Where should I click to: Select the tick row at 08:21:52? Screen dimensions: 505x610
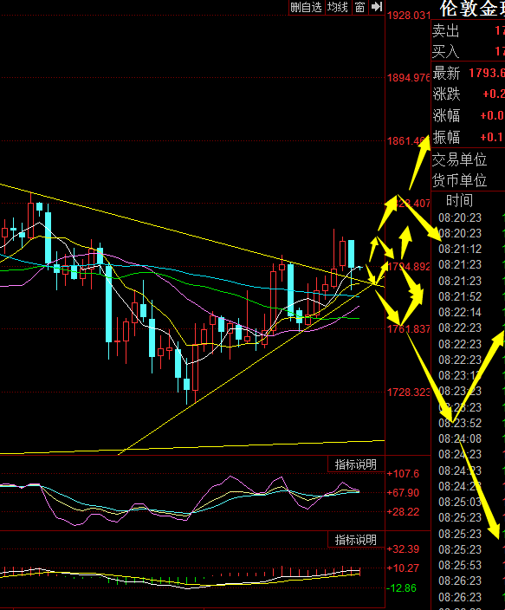pyautogui.click(x=471, y=297)
